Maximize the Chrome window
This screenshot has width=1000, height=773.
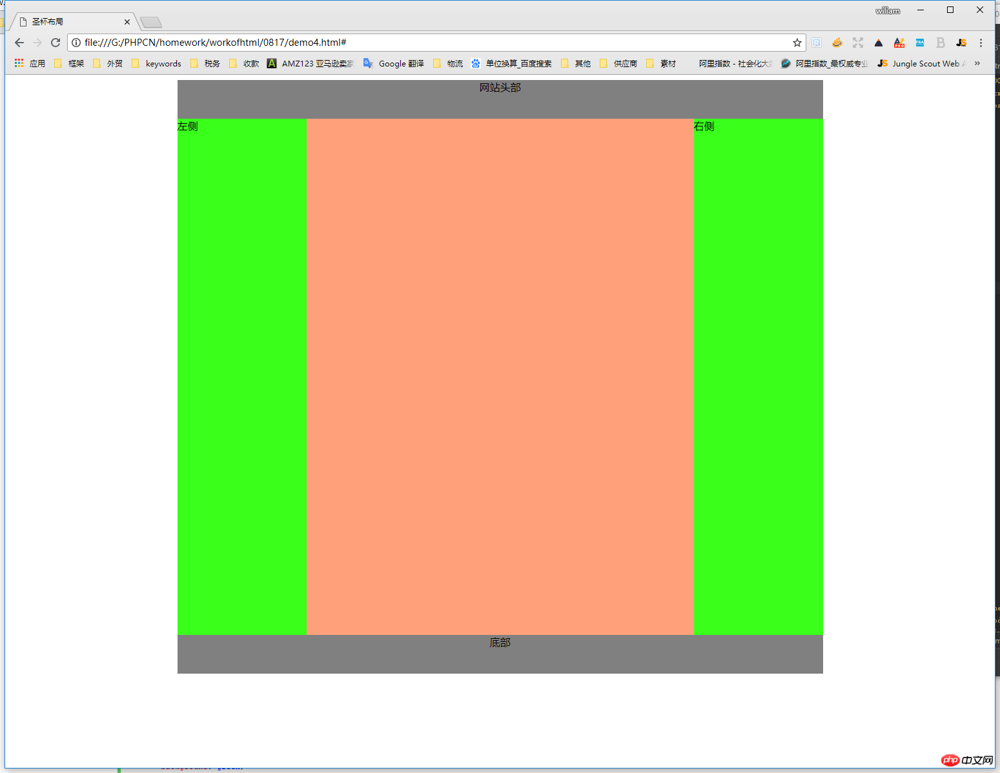(950, 10)
